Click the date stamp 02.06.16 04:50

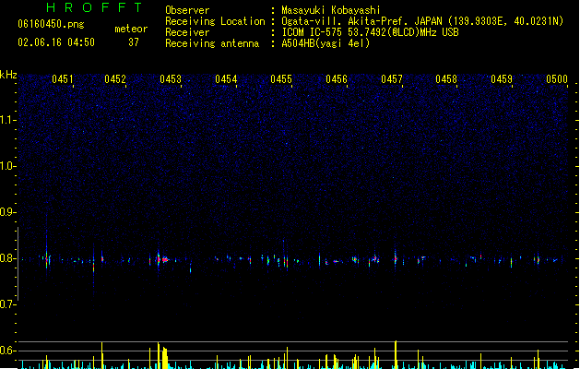(x=56, y=42)
